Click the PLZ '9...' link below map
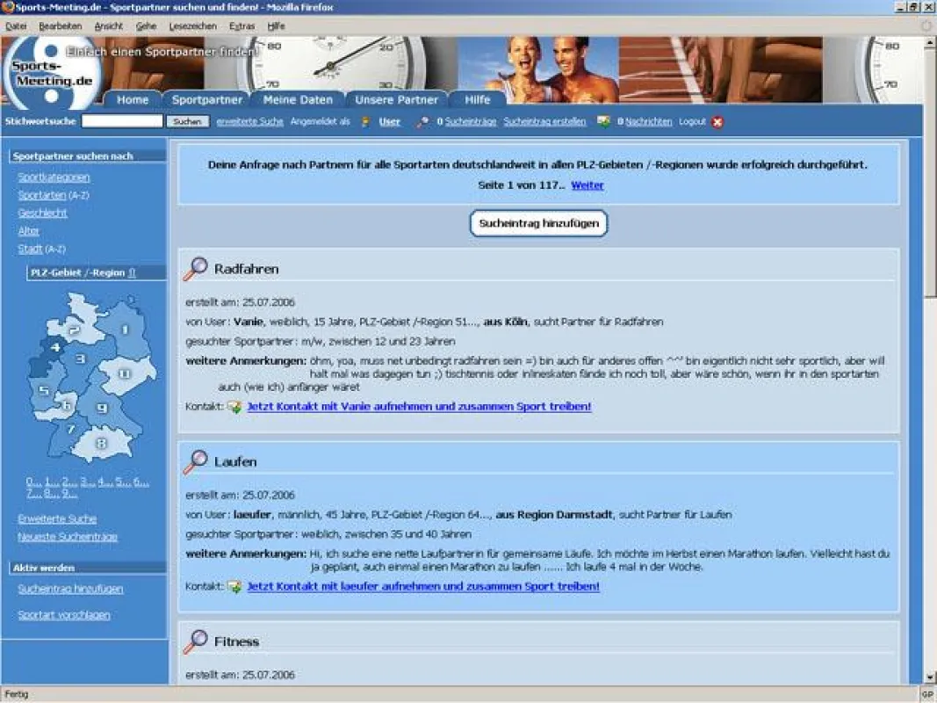The width and height of the screenshot is (937, 703). click(70, 494)
